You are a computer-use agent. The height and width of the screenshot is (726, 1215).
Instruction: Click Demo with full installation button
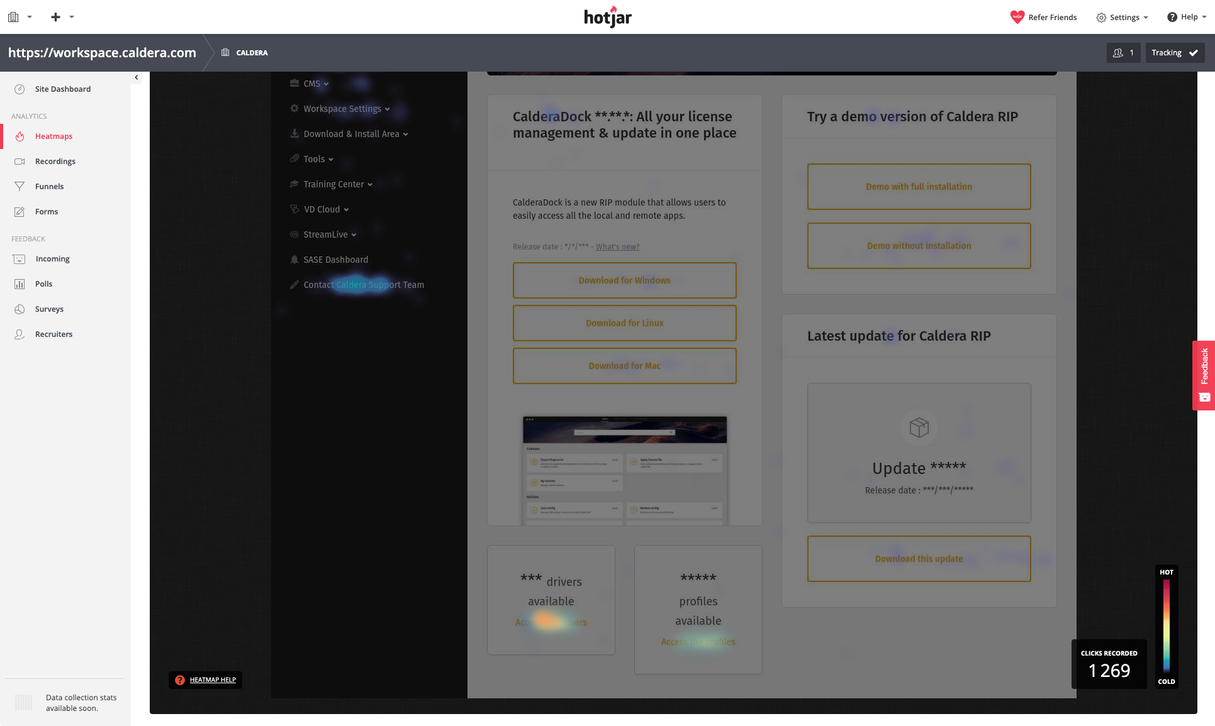919,187
